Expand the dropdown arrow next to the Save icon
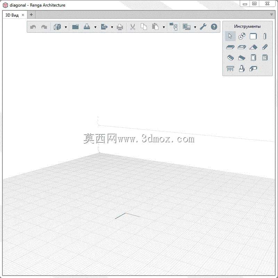 coord(95,27)
